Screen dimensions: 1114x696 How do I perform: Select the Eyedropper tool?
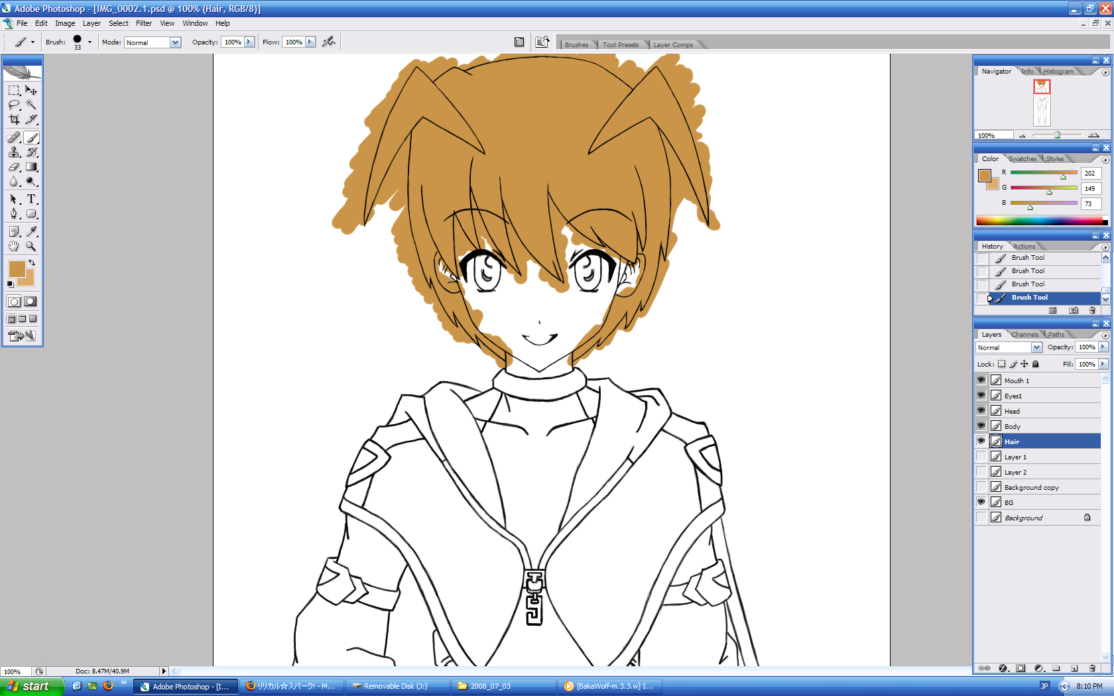(x=31, y=231)
